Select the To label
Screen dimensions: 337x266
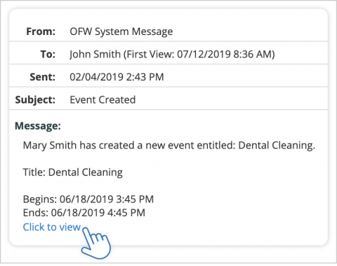(48, 54)
